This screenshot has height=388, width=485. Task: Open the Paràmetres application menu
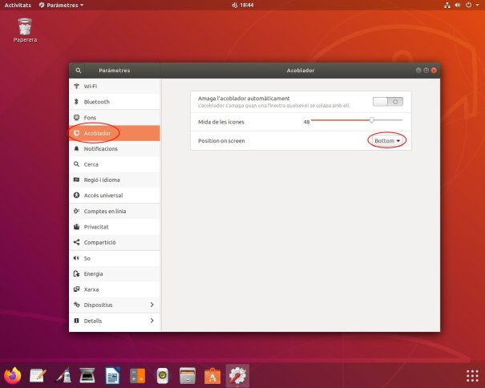pyautogui.click(x=61, y=5)
